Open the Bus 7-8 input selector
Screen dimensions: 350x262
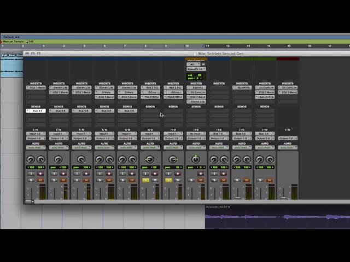219,134
